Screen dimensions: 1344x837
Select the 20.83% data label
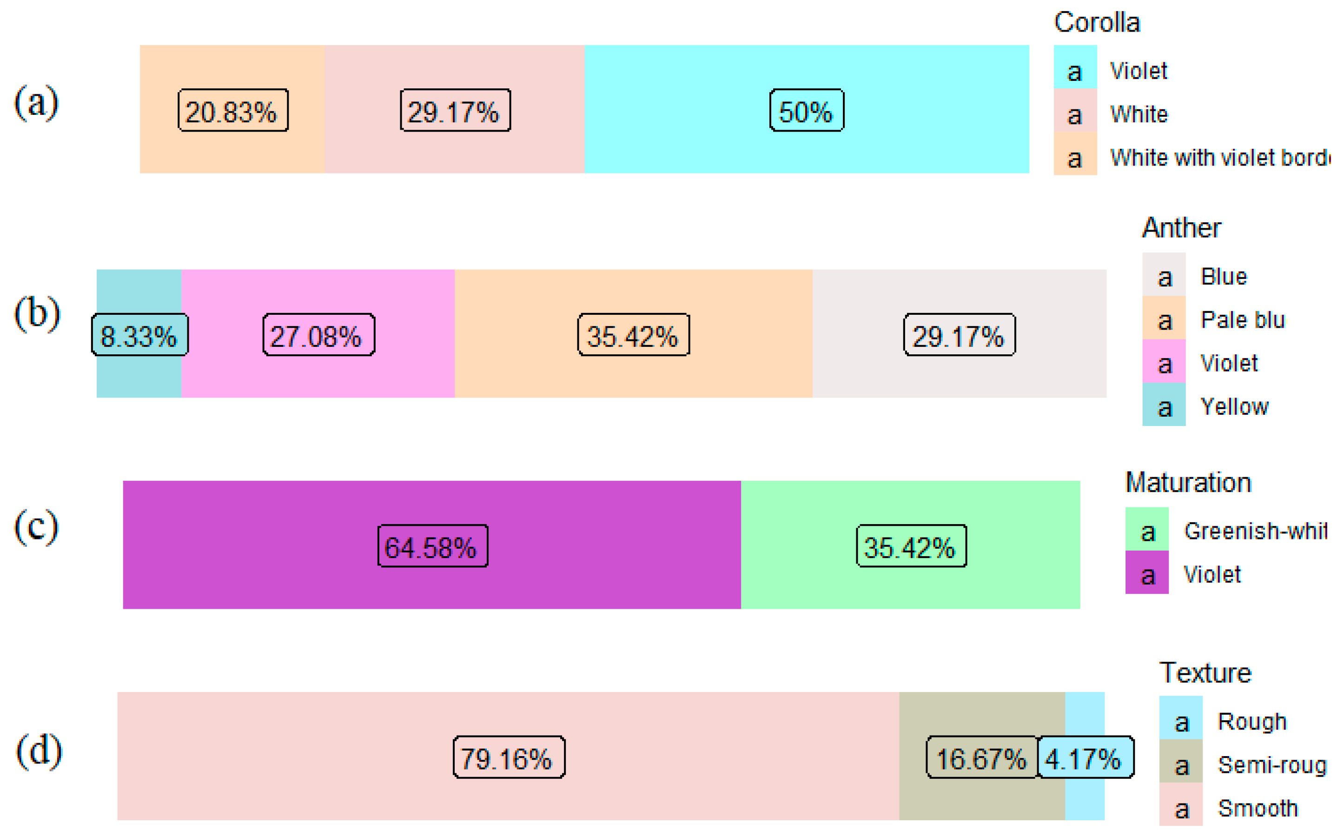[x=233, y=111]
